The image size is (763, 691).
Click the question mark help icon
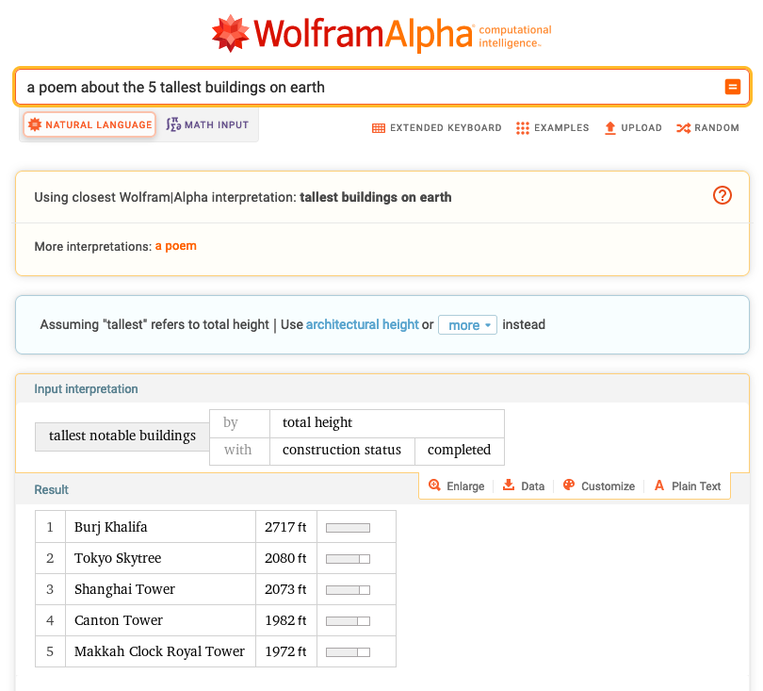[722, 195]
